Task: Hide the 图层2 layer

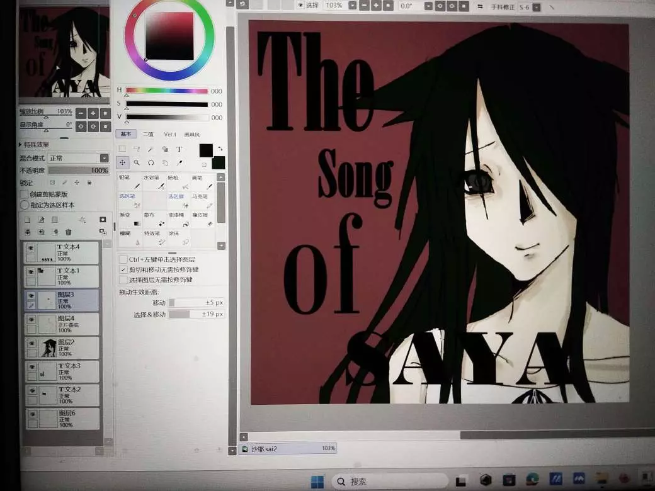Action: click(31, 343)
